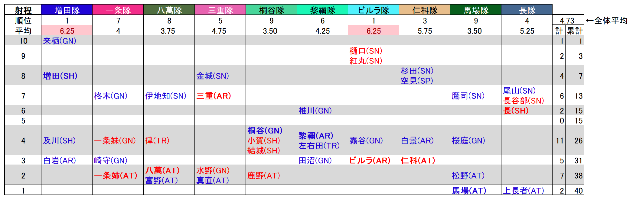The height and width of the screenshot is (203, 633).
Task: Click the ビルラ隊 cyan header cell
Action: (x=374, y=10)
